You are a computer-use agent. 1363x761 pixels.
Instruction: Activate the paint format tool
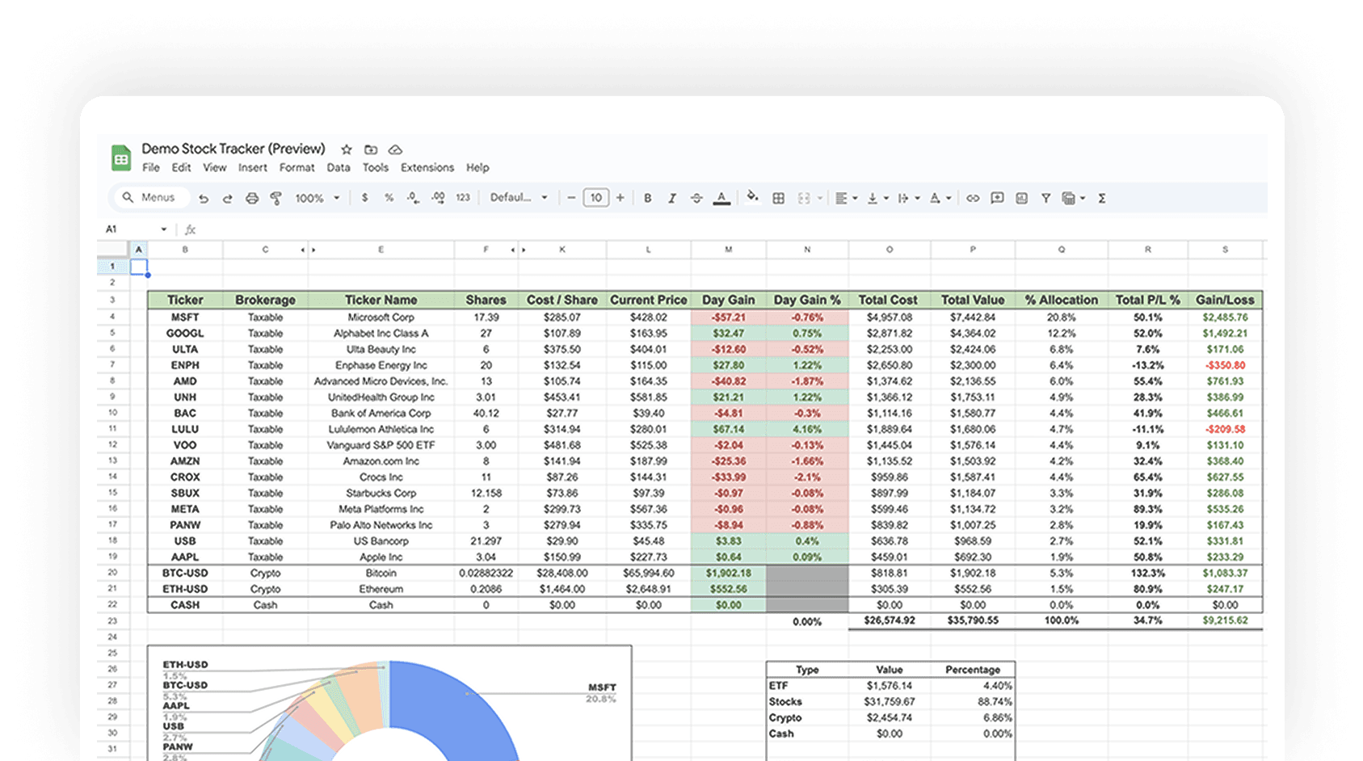(x=276, y=198)
